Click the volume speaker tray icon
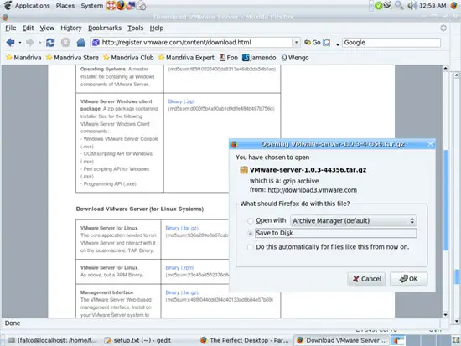 point(412,6)
